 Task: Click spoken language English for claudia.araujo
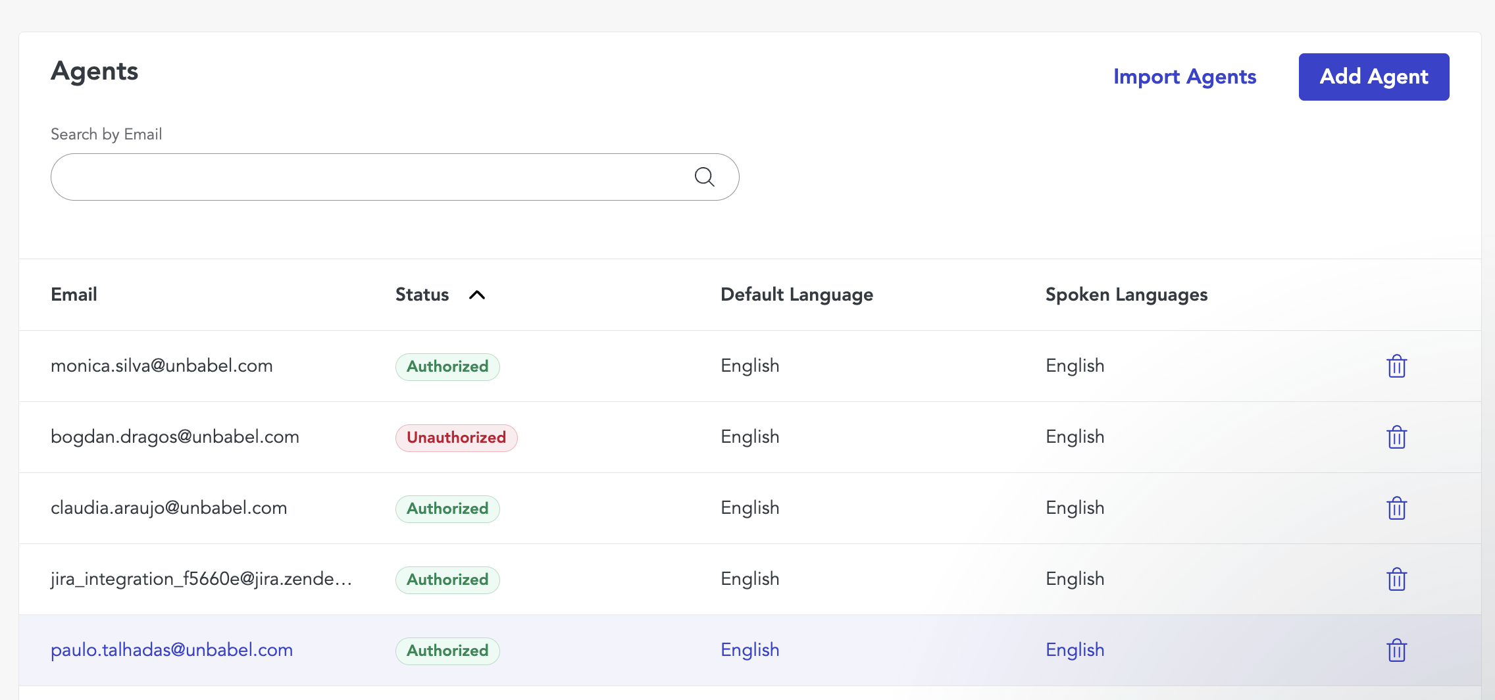pos(1075,508)
